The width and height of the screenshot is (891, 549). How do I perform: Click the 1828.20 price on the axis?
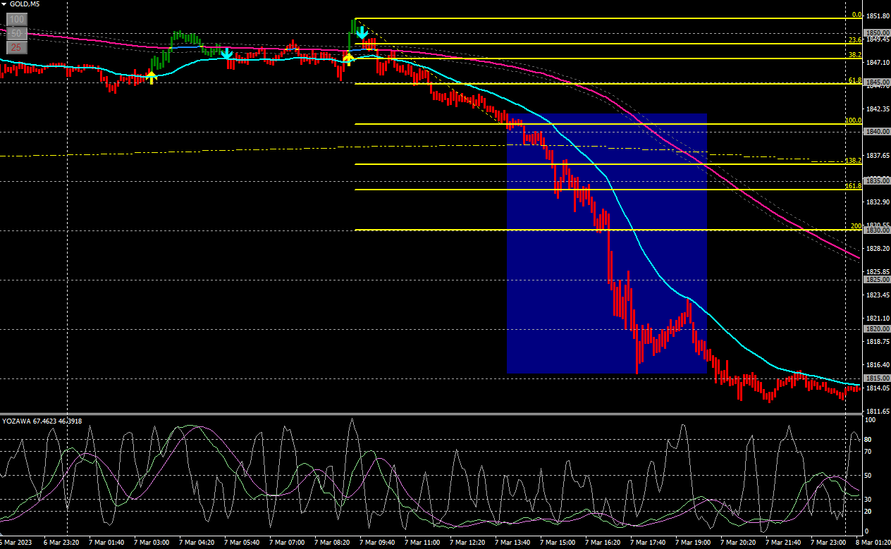[877, 249]
